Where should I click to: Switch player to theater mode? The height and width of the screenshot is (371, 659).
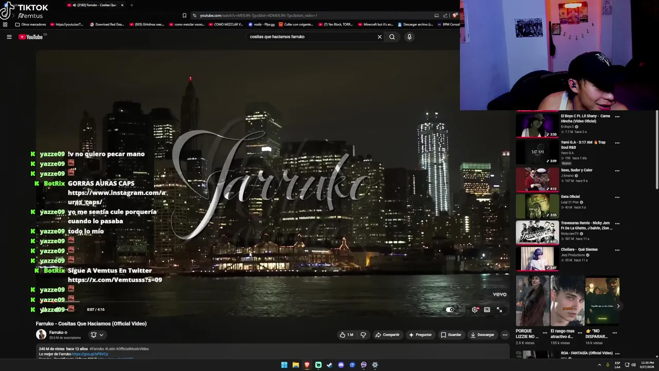pyautogui.click(x=487, y=310)
